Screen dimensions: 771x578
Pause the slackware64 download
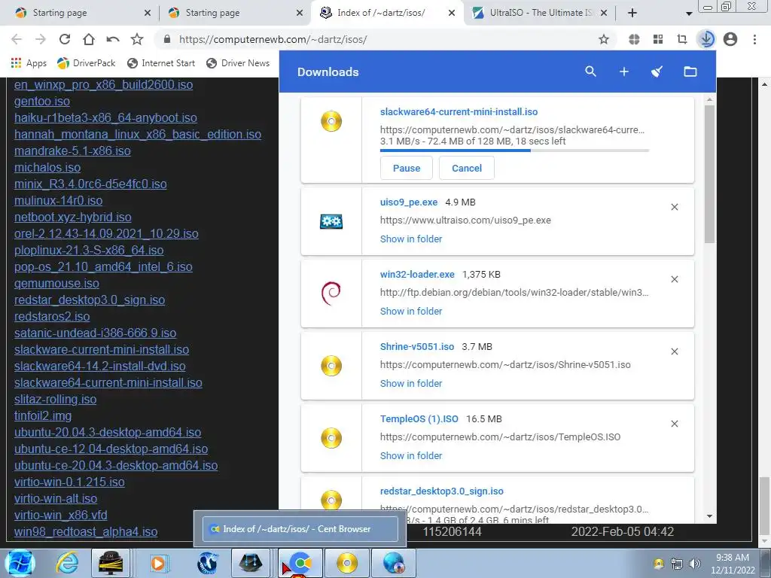406,168
